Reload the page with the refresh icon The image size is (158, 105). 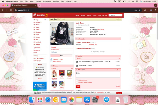click(x=11, y=10)
